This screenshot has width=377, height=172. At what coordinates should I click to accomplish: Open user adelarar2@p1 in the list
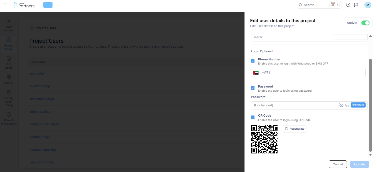pos(41,112)
